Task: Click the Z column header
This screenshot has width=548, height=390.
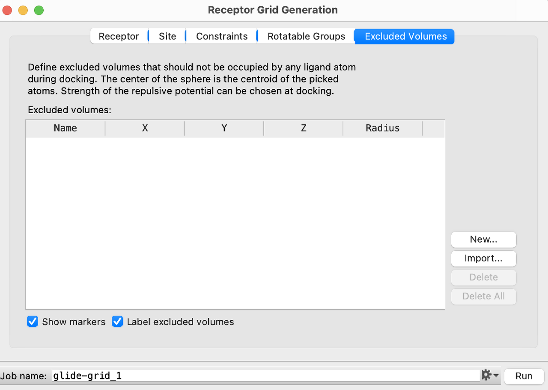Action: point(304,128)
